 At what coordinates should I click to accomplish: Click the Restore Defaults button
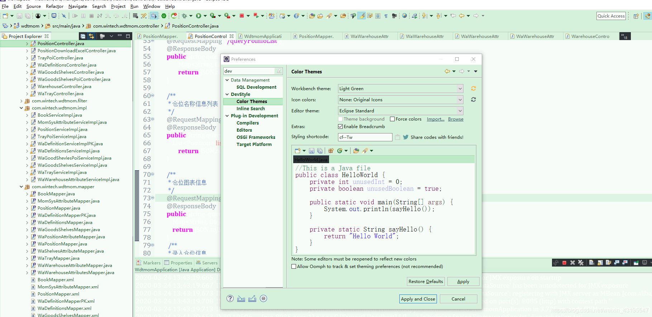tap(426, 282)
